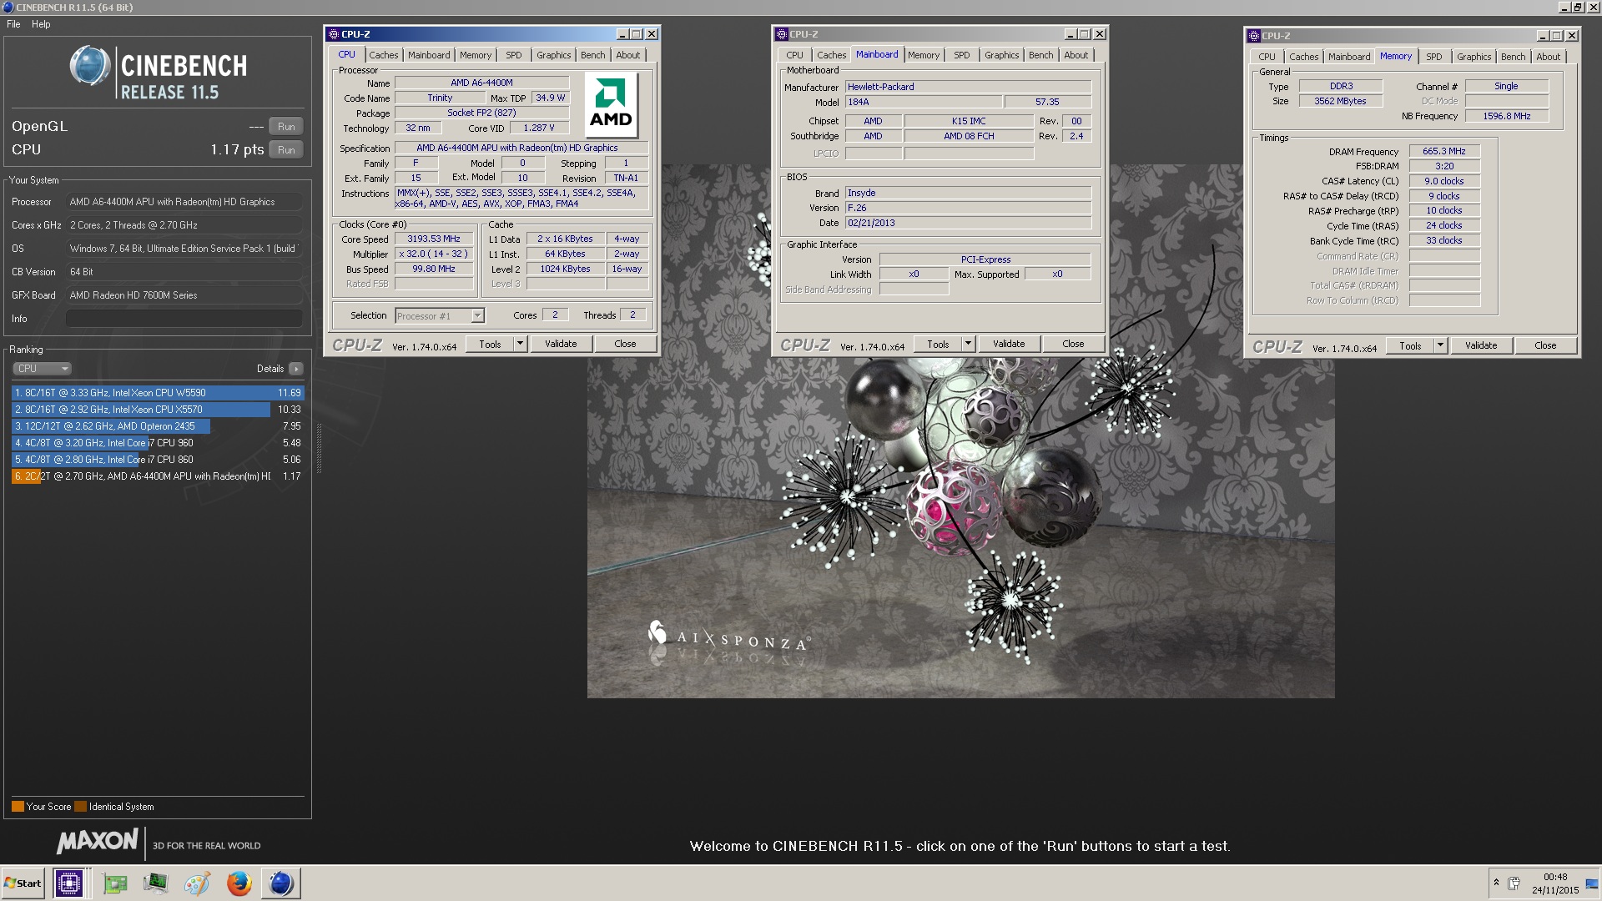Open SPD tab in first CPU-Z window
Image resolution: width=1602 pixels, height=901 pixels.
[x=514, y=55]
